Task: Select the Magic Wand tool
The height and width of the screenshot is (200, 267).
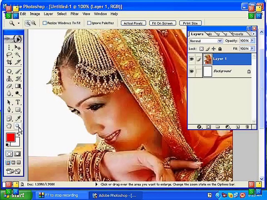Action: pos(18,55)
